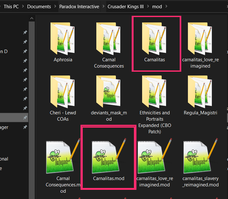Image resolution: width=228 pixels, height=199 pixels.
Task: Select the Carnal Consequences.mod file icon
Action: point(63,156)
